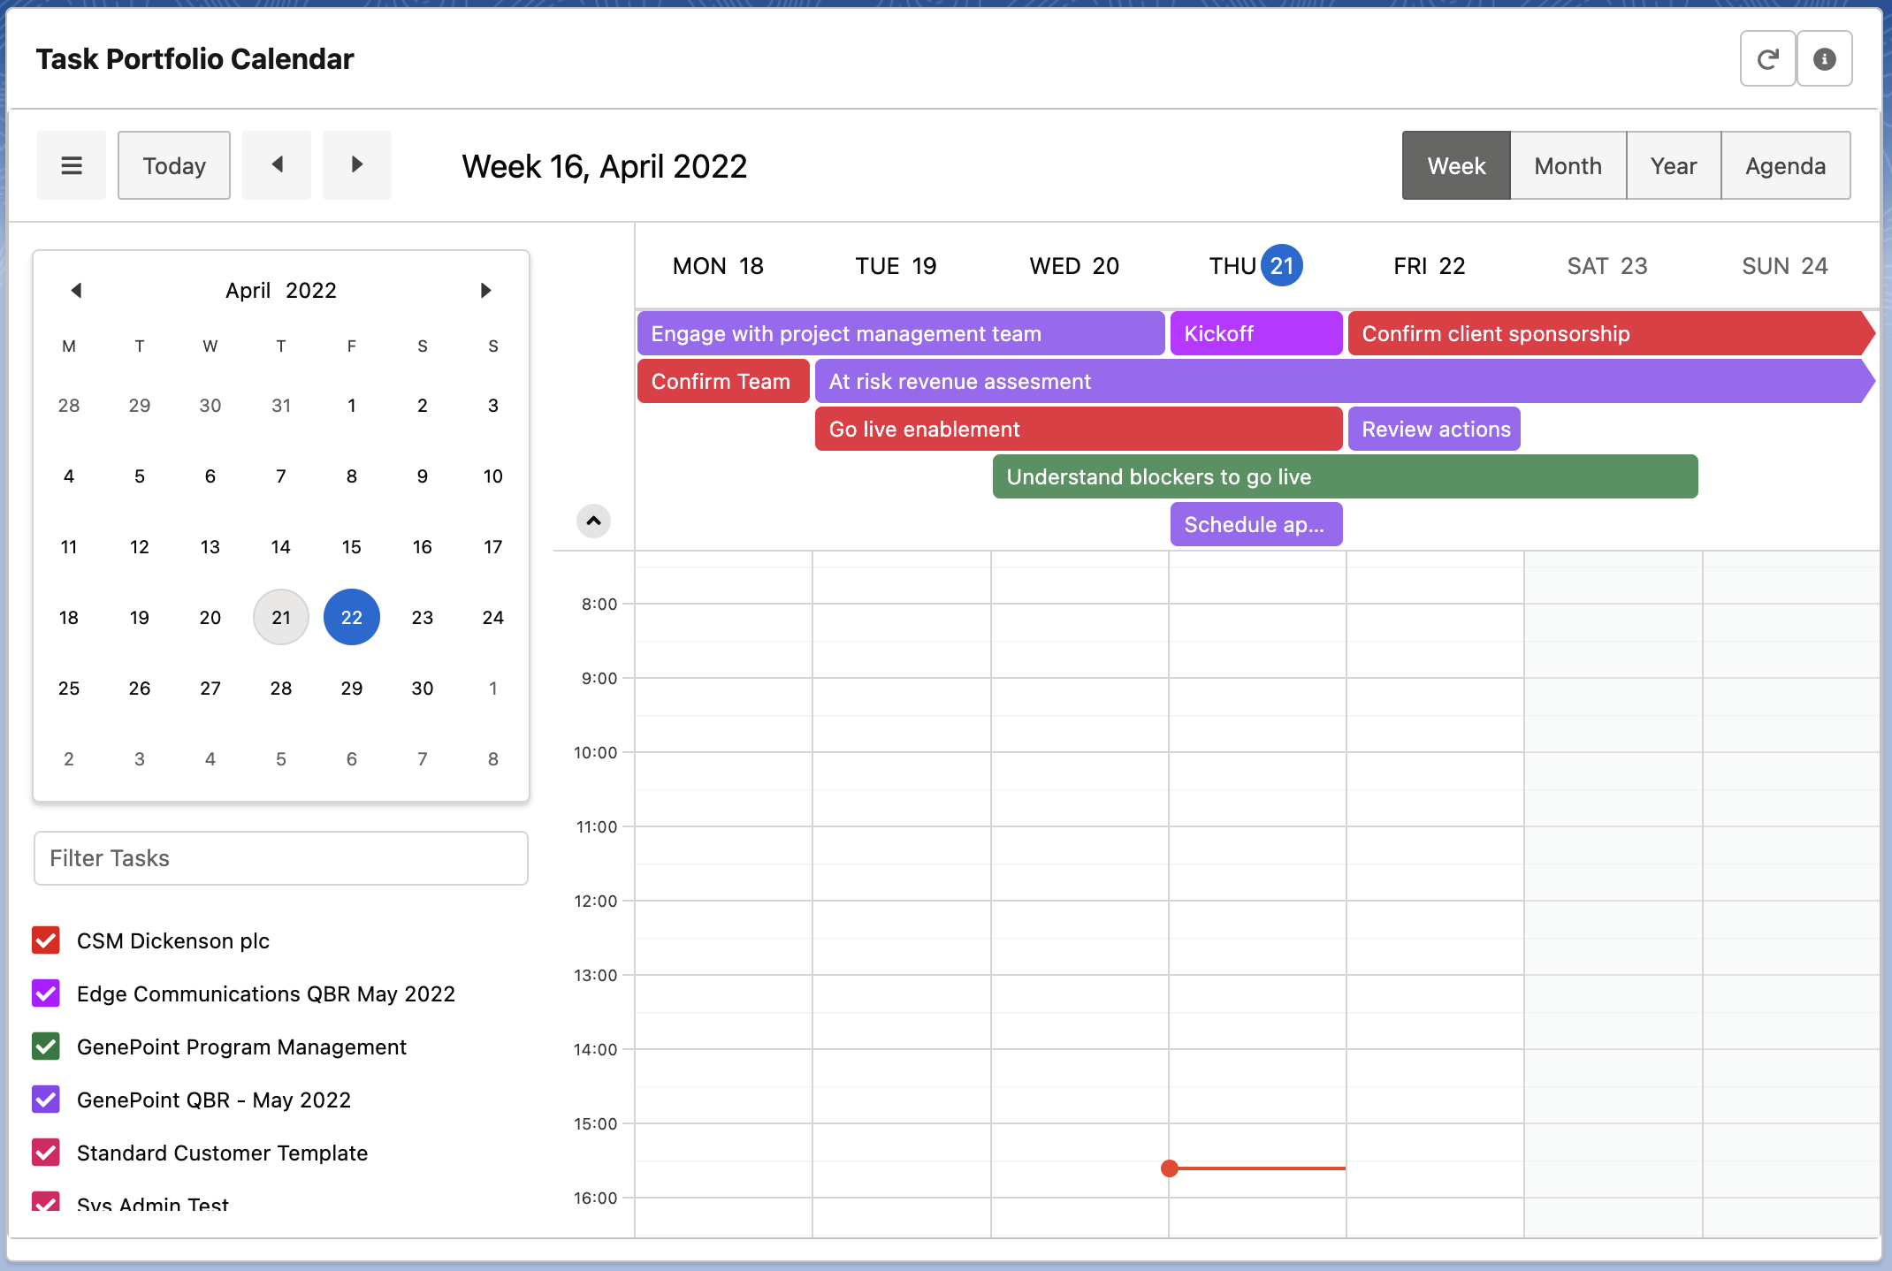Open the Kickoff task event
The width and height of the screenshot is (1892, 1271).
pos(1255,333)
